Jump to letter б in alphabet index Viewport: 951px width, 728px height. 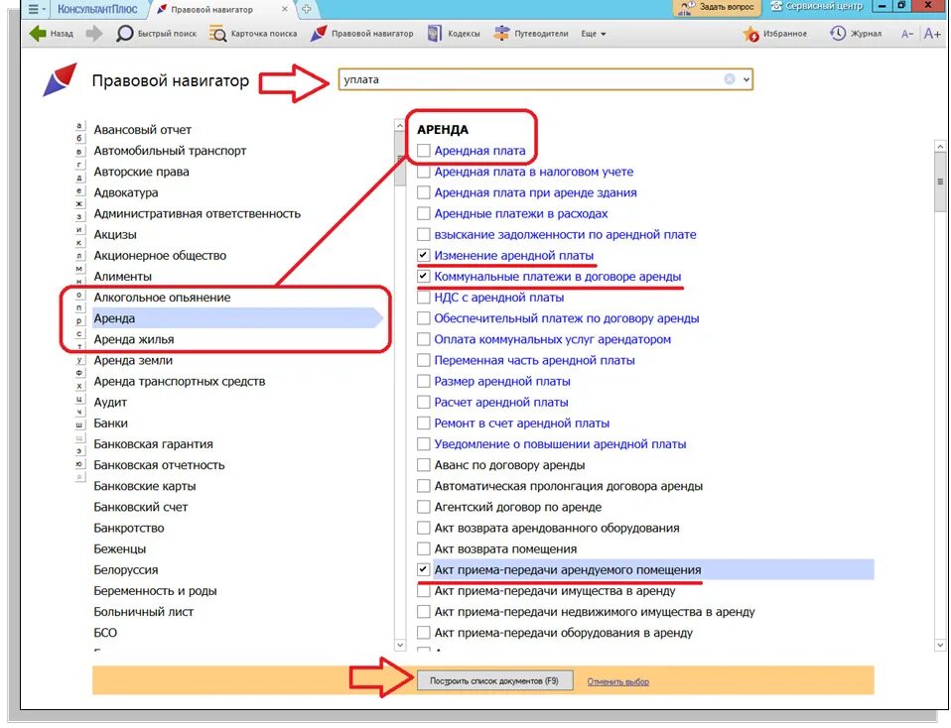(78, 139)
